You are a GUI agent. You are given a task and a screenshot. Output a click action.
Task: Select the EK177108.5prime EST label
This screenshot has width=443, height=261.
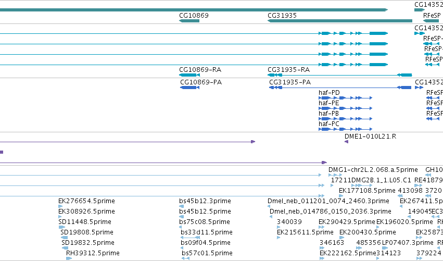pos(367,191)
